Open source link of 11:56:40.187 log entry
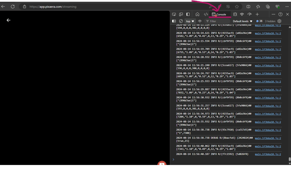Screen dimensions: 291x172 (268, 154)
